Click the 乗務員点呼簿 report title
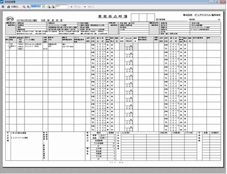Viewport: 227px width, 174px height. (113, 17)
